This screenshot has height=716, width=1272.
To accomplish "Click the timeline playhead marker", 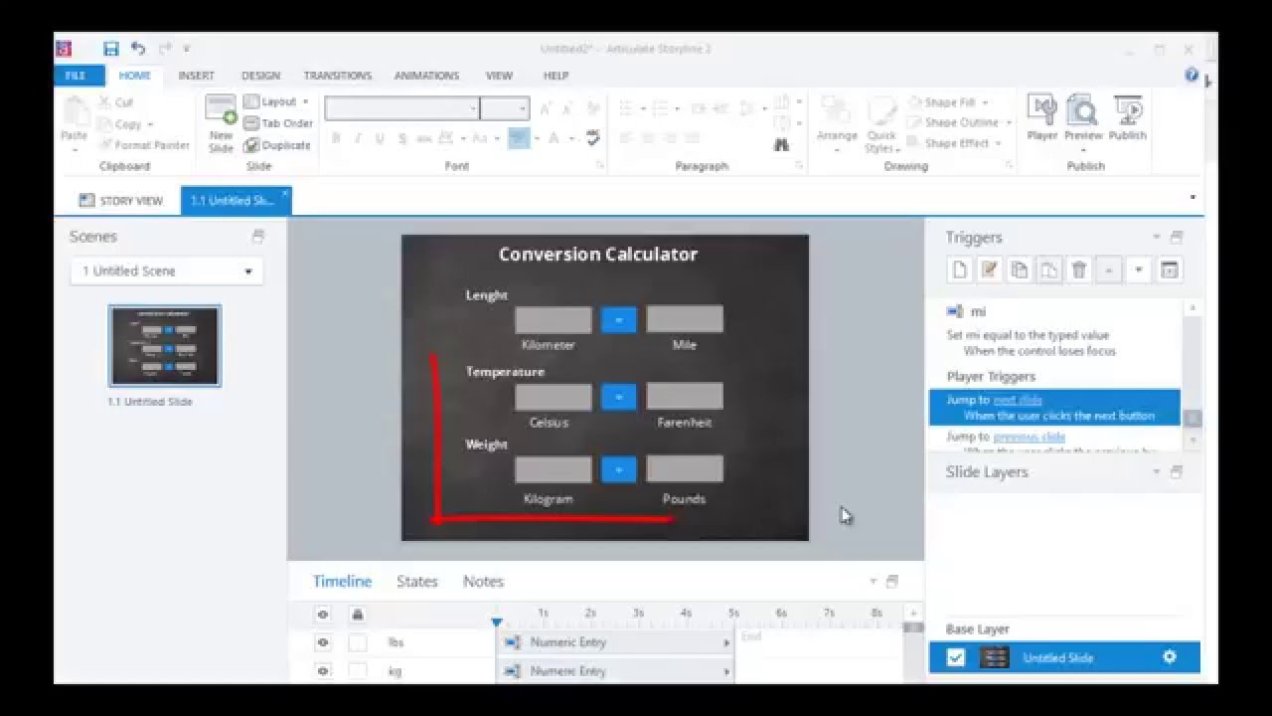I will point(497,622).
